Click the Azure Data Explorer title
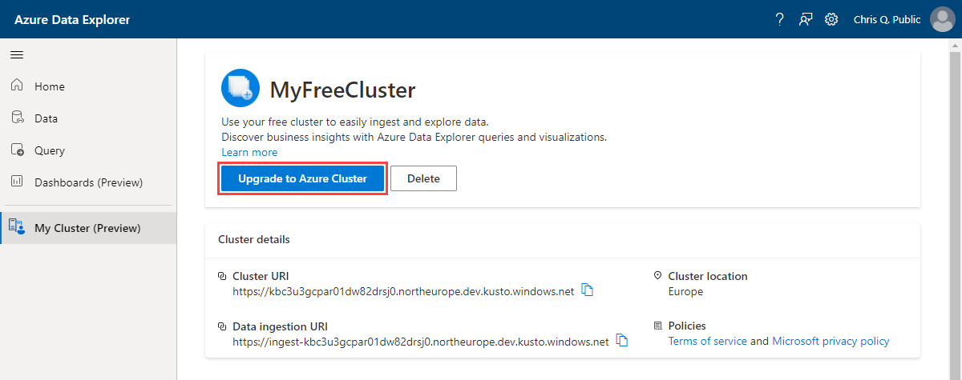 (x=72, y=19)
